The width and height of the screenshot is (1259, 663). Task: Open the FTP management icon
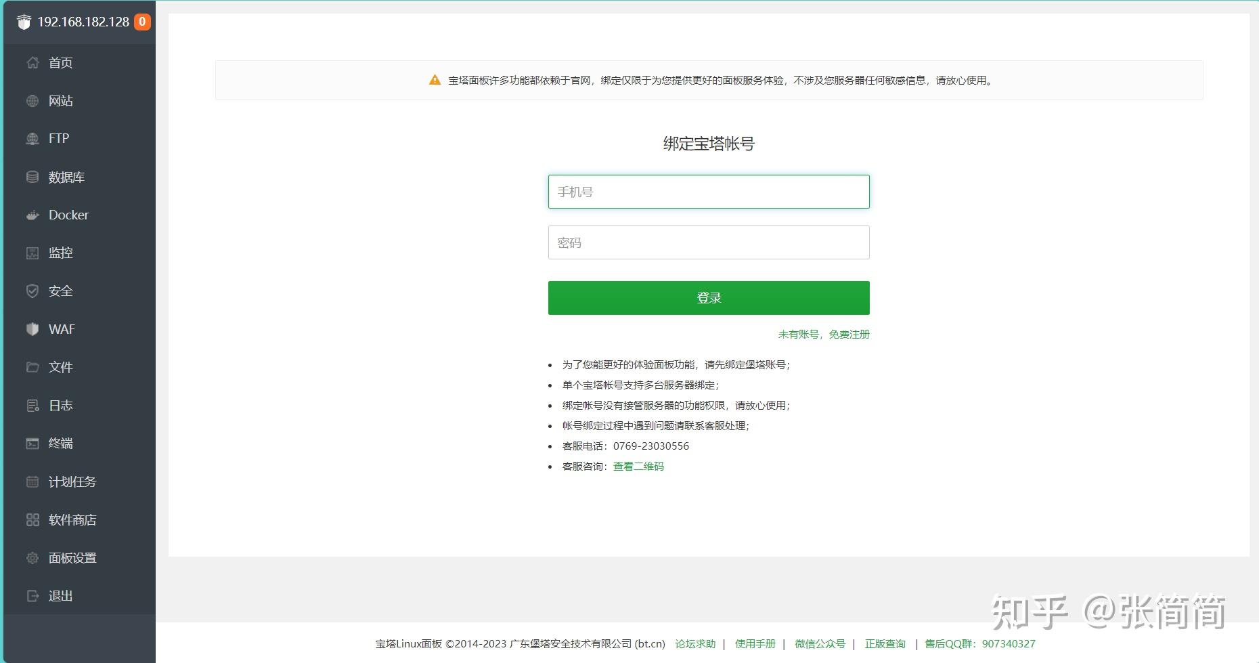pyautogui.click(x=32, y=138)
